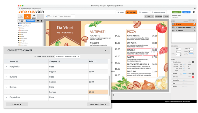This screenshot has width=198, height=113.
Task: Toggle the grid checkbox
Action: tap(53, 16)
